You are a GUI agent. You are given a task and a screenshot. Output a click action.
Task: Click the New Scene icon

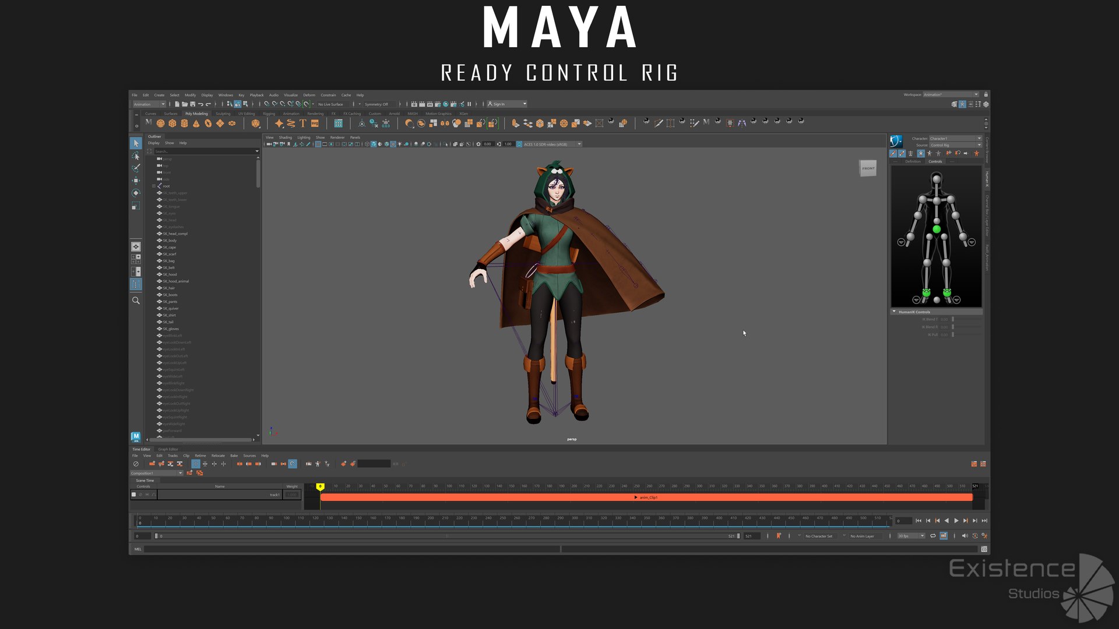tap(177, 104)
